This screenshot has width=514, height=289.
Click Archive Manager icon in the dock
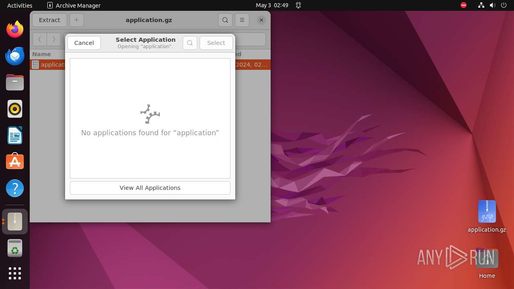pos(15,222)
